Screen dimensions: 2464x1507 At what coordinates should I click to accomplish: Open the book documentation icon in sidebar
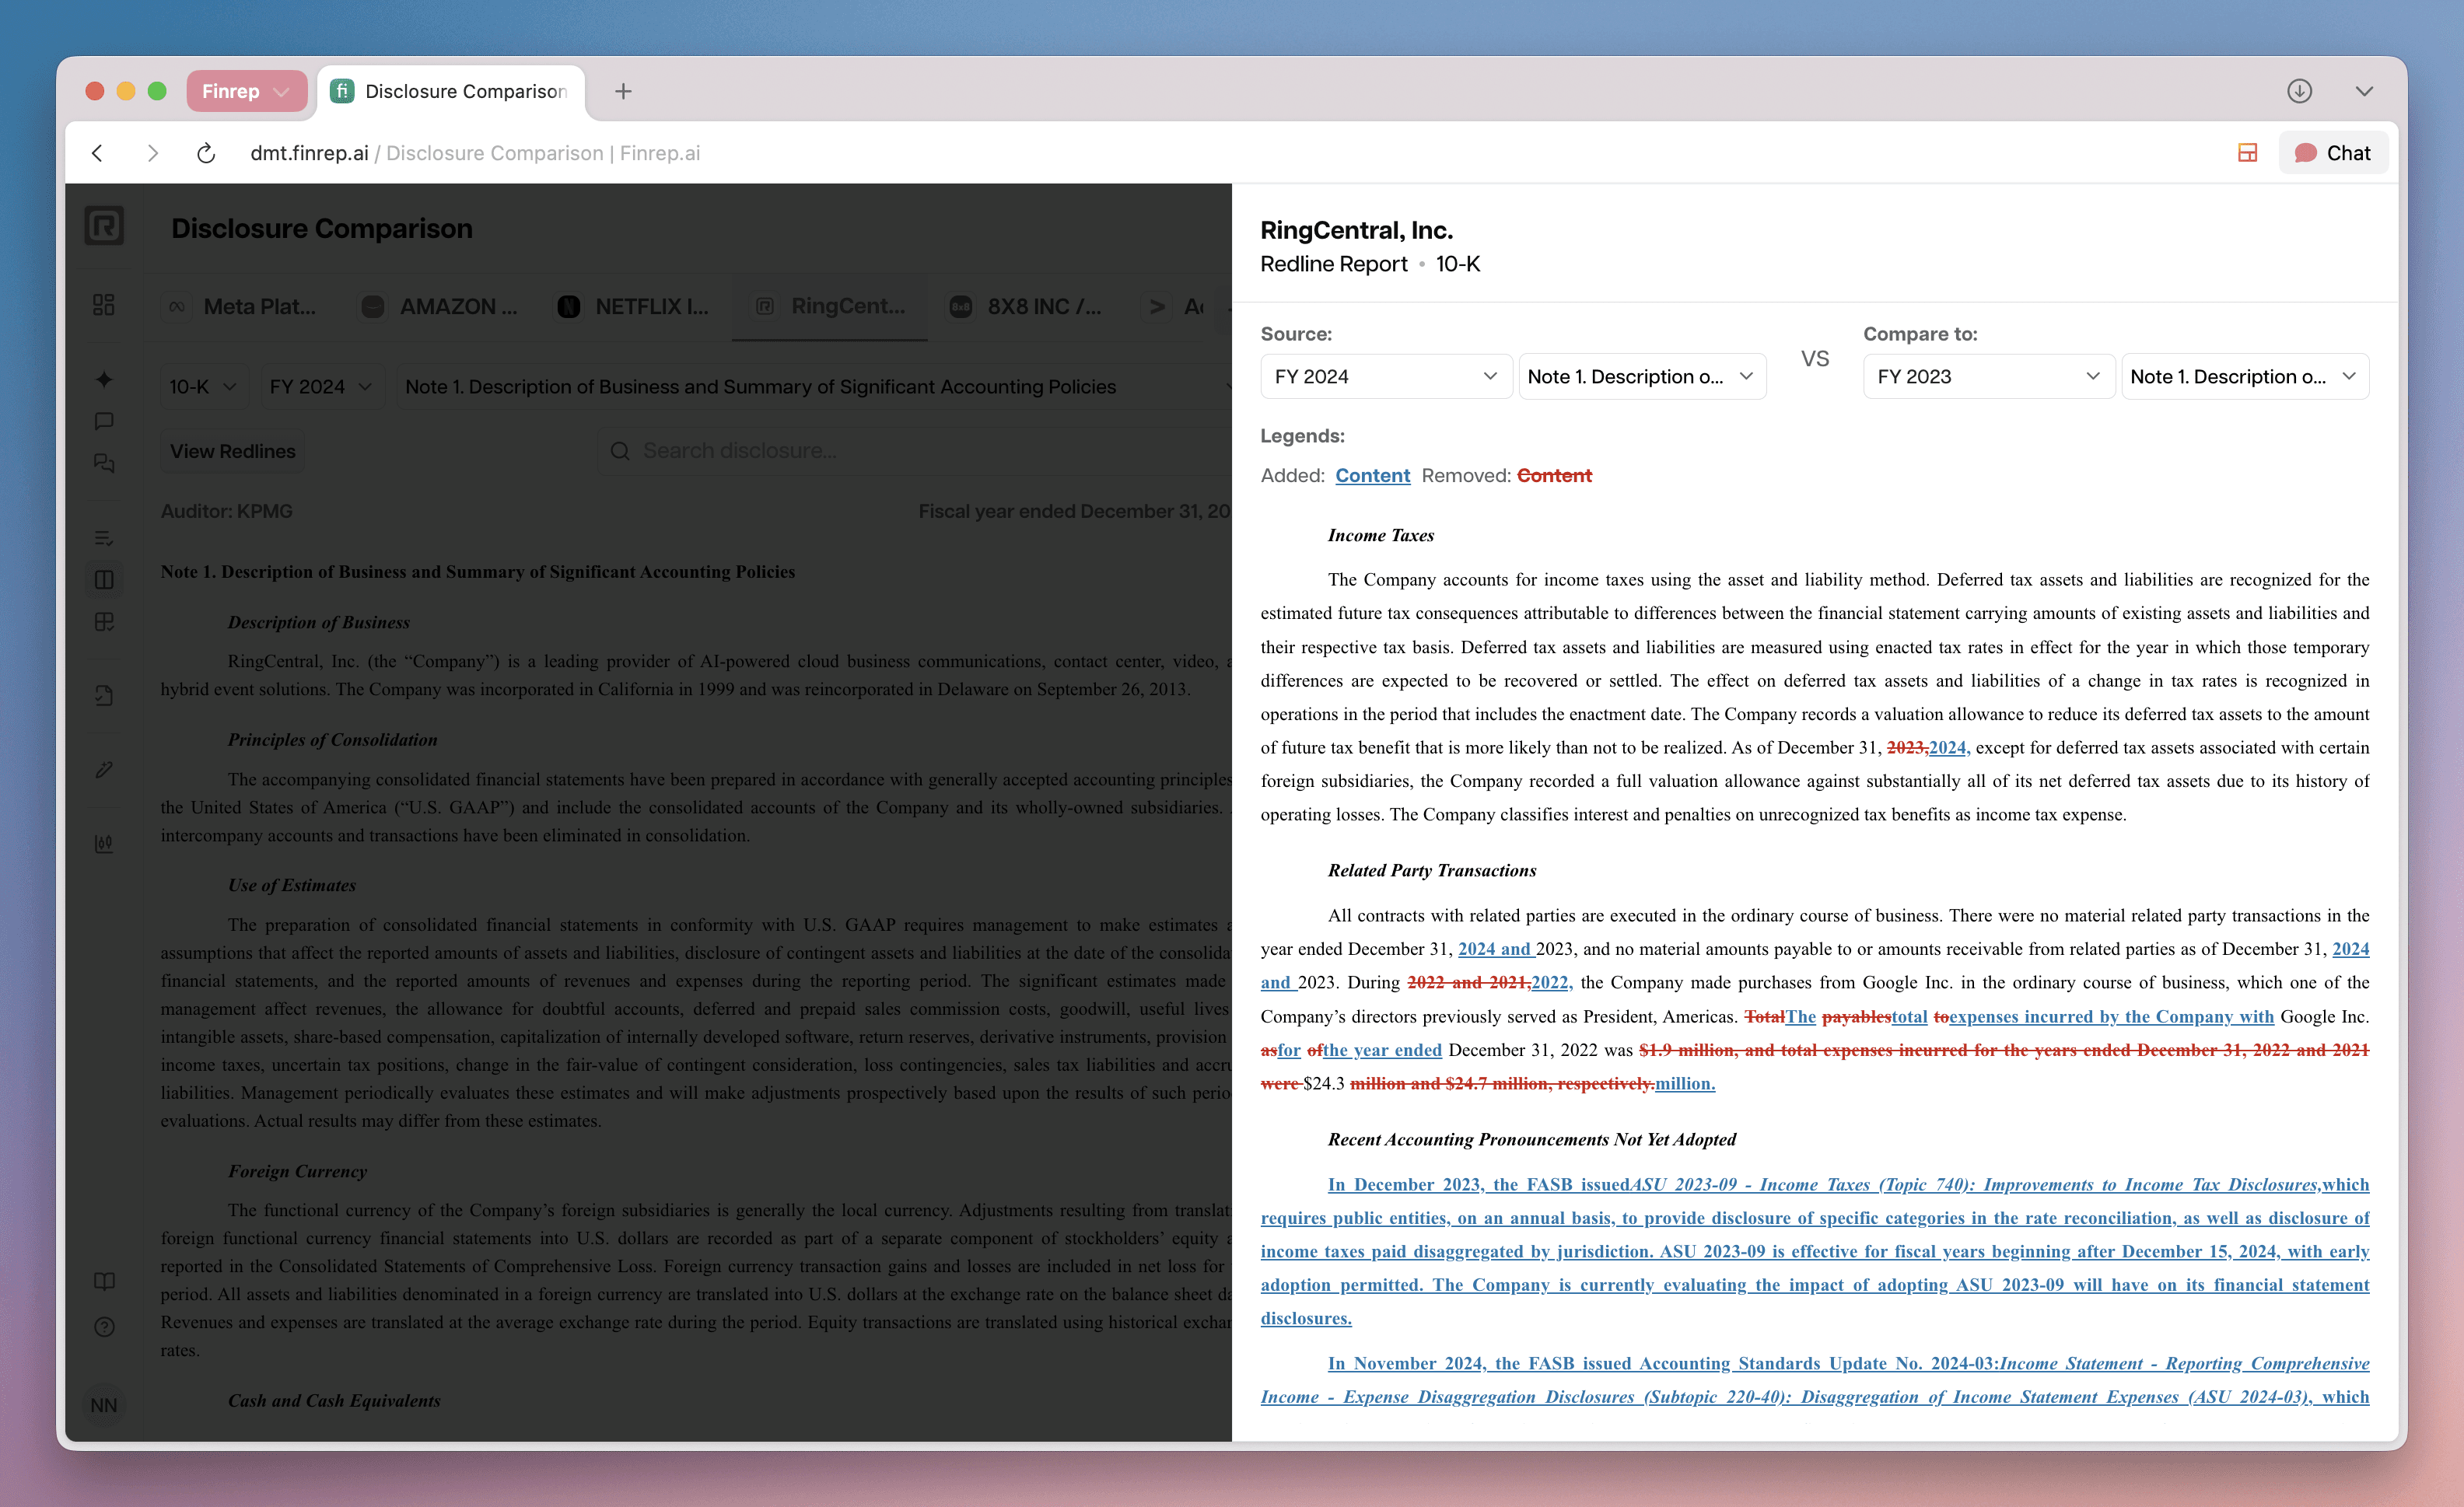[x=104, y=1281]
